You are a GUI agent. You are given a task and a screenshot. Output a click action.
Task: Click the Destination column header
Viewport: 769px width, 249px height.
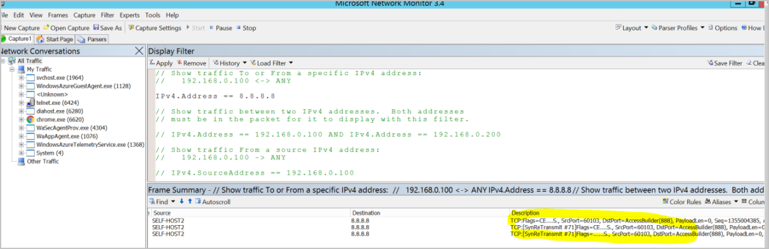366,213
